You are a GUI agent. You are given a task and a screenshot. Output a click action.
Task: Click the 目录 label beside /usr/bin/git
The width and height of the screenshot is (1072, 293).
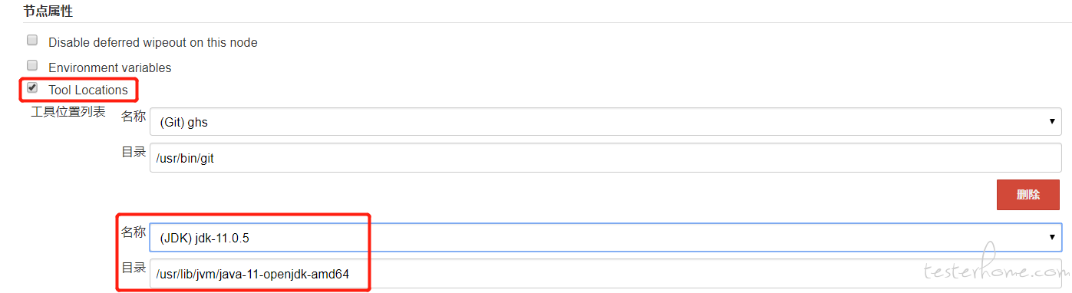pos(134,152)
